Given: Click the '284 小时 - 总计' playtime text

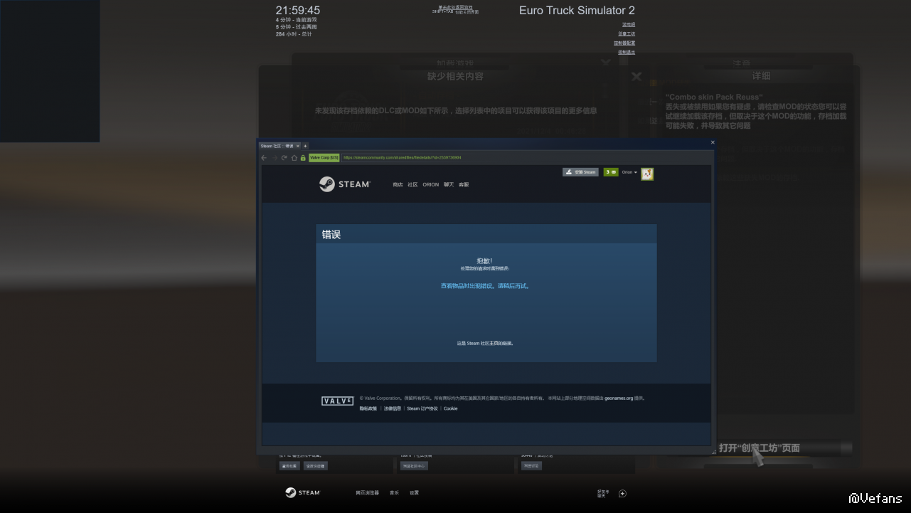Looking at the screenshot, I should 294,34.
